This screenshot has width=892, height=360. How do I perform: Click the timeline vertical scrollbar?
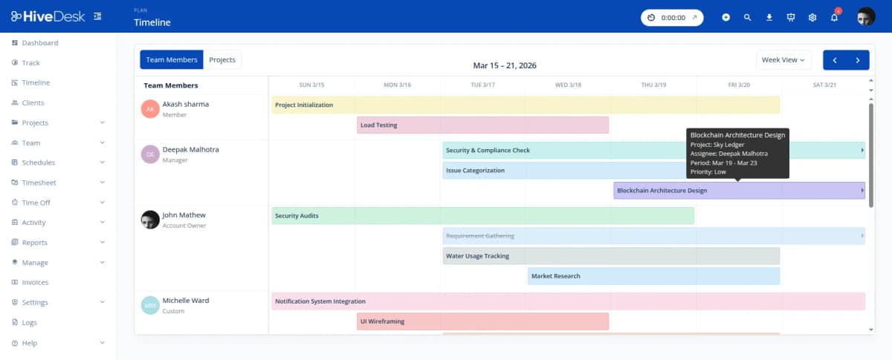pos(871,156)
